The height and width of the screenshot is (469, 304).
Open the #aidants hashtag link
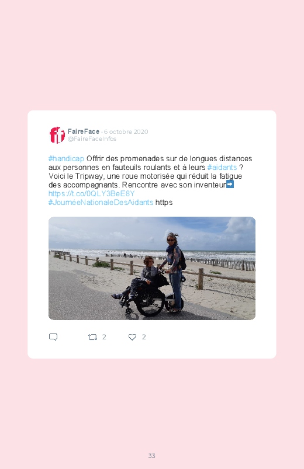(222, 167)
